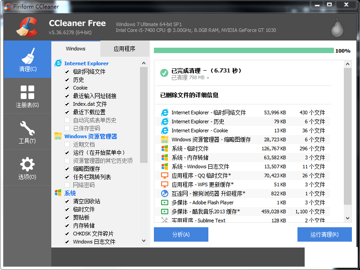360x270 pixels.
Task: Uncheck the Cookie checkbox
Action: (x=67, y=88)
